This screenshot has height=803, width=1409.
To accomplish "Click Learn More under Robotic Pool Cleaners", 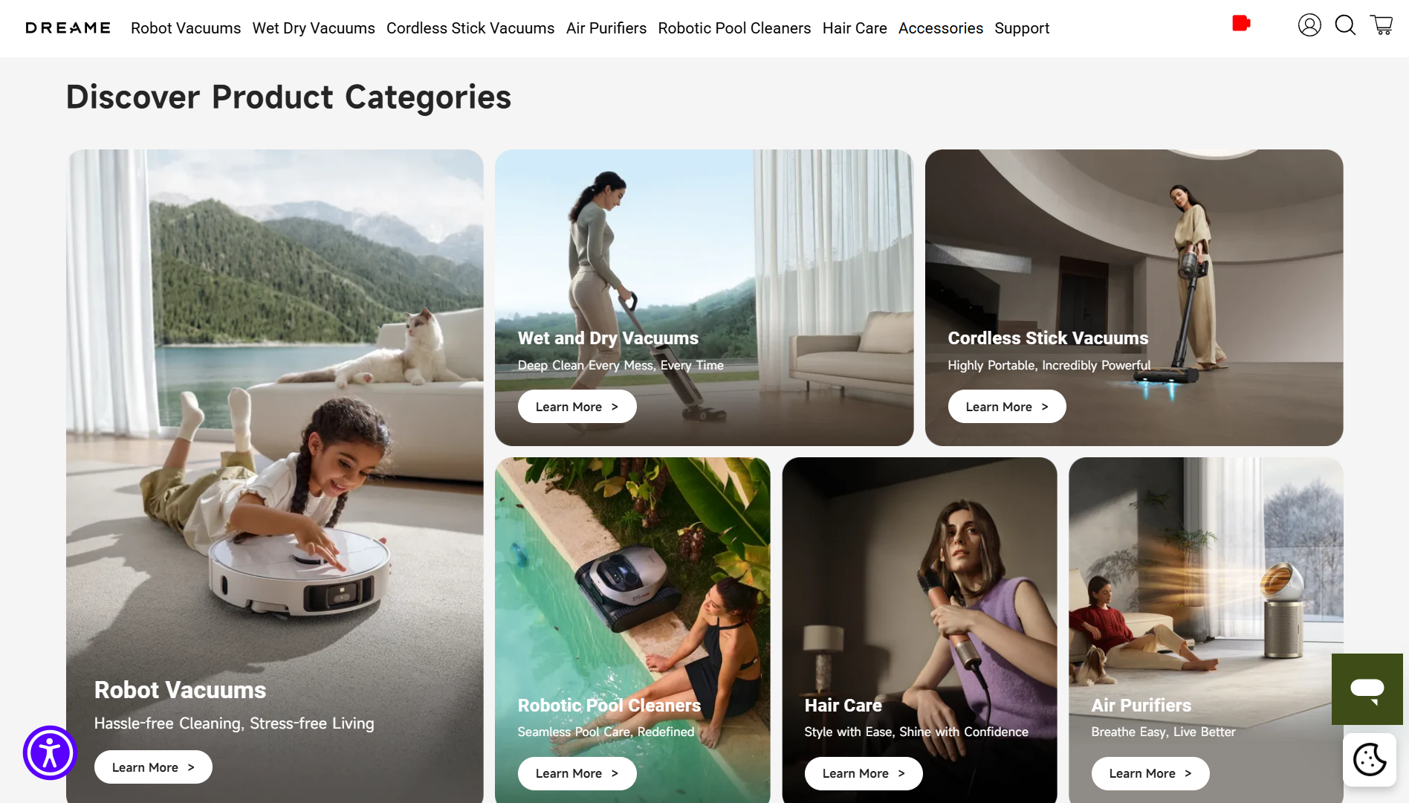I will click(x=577, y=773).
